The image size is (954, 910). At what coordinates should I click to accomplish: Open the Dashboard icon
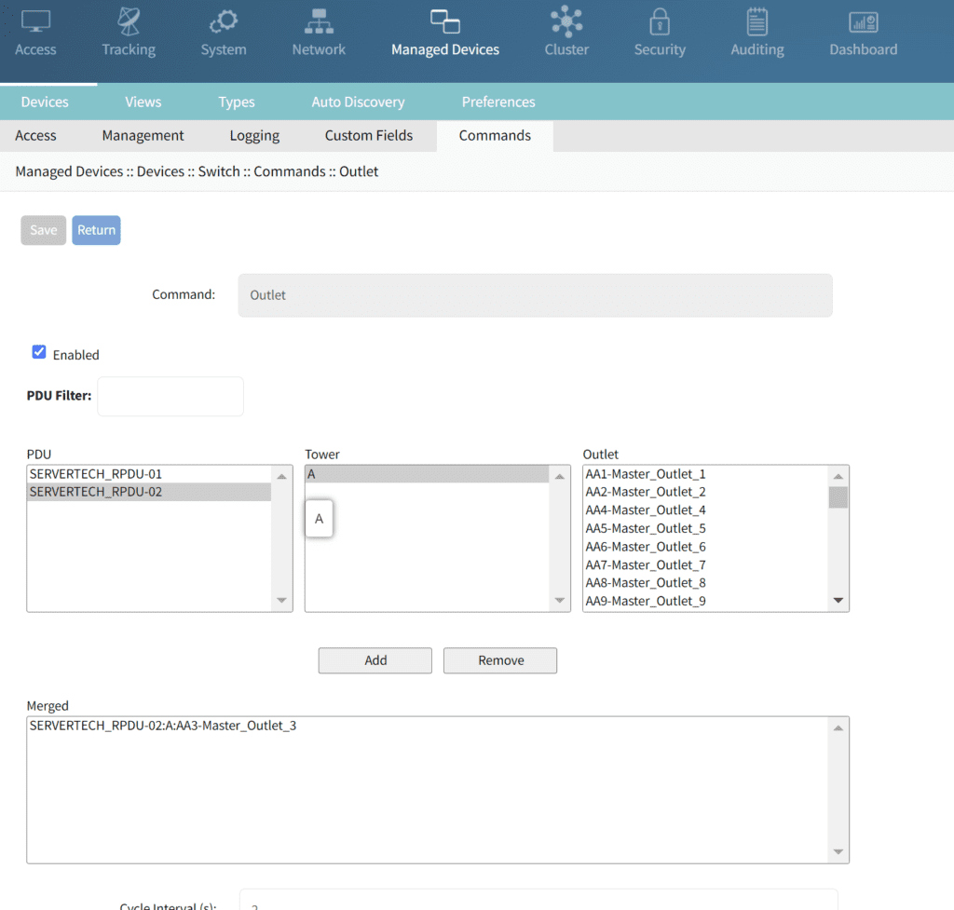pos(864,21)
